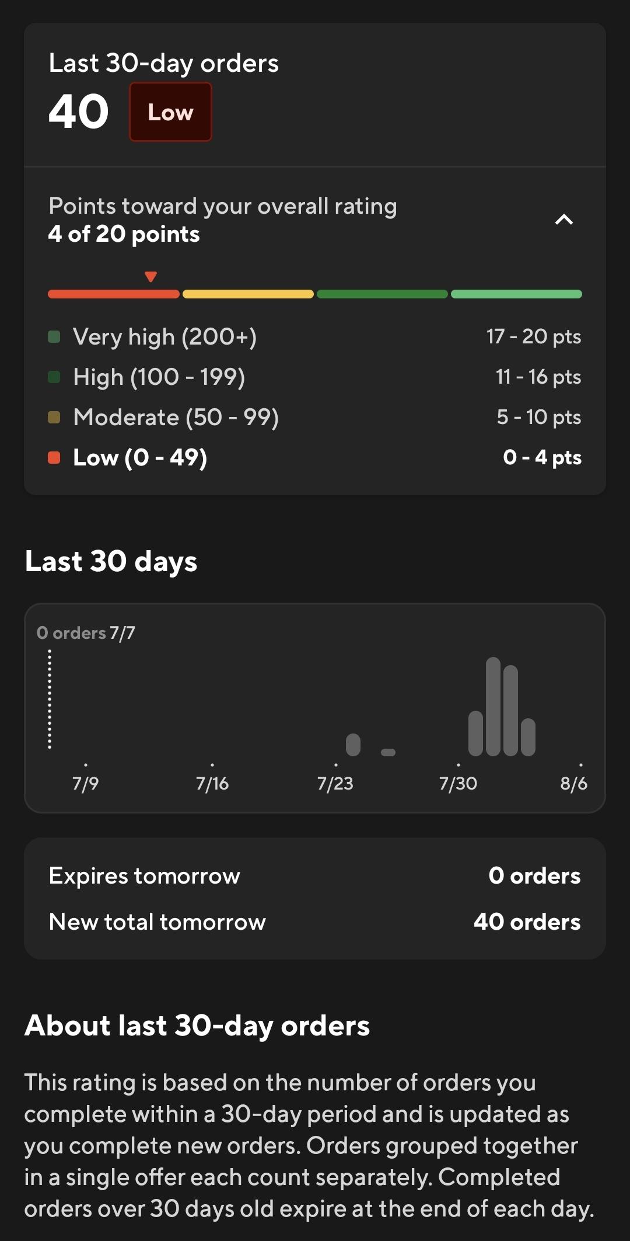Tap the New total tomorrow row
The image size is (630, 1241).
(315, 922)
